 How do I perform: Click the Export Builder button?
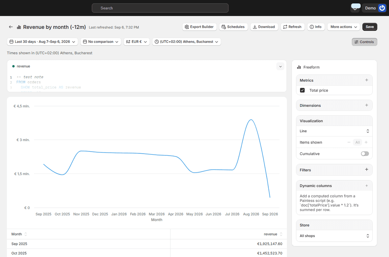tap(200, 27)
